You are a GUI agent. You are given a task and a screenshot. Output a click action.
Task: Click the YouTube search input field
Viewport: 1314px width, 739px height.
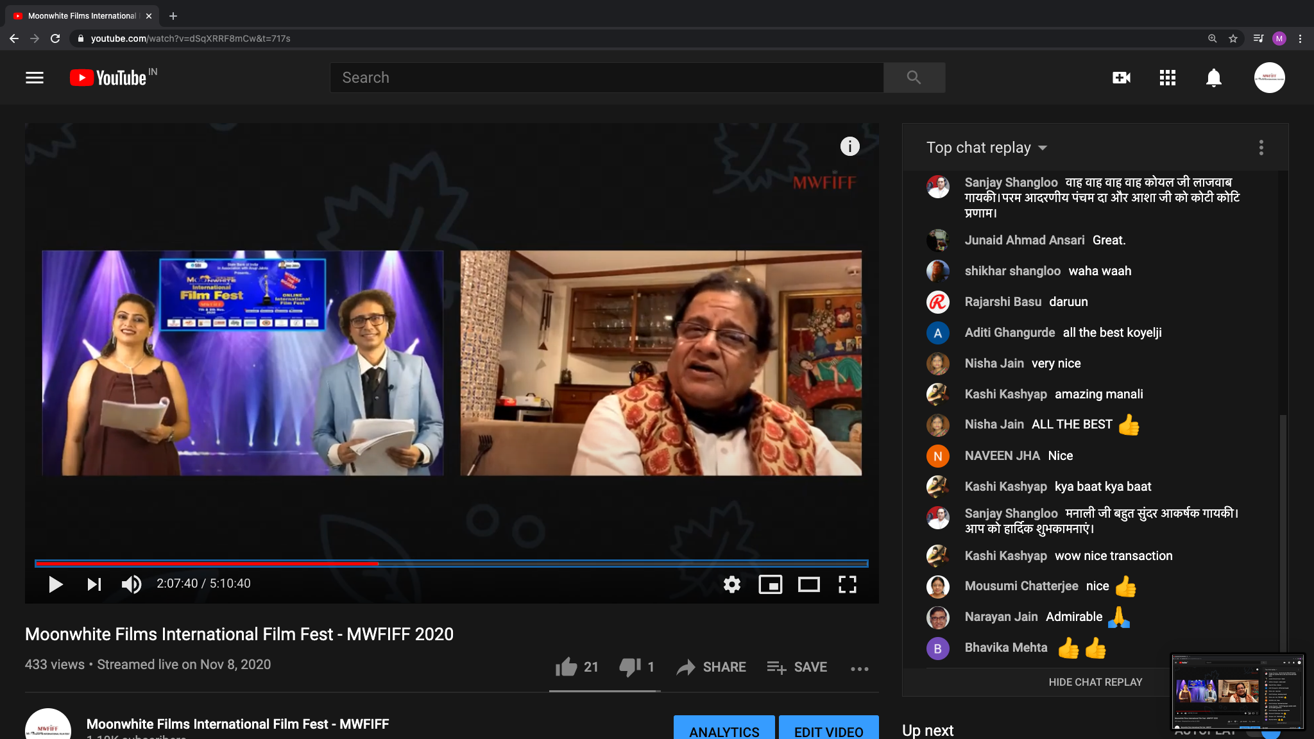coord(607,78)
